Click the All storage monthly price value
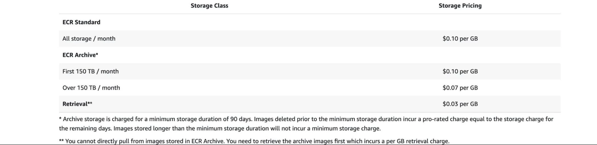 point(460,39)
